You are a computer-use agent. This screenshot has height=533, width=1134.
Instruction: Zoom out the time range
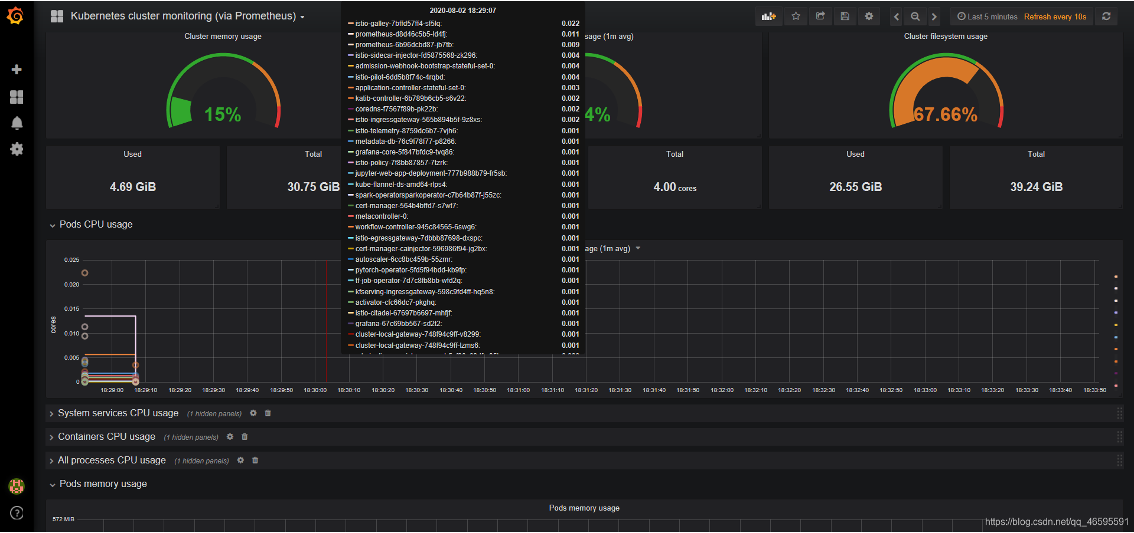[x=915, y=17]
